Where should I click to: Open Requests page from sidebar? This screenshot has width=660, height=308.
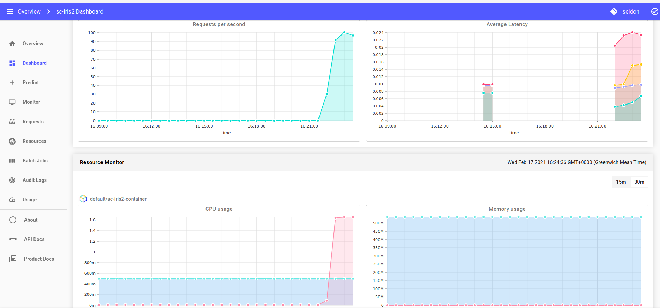coord(33,122)
